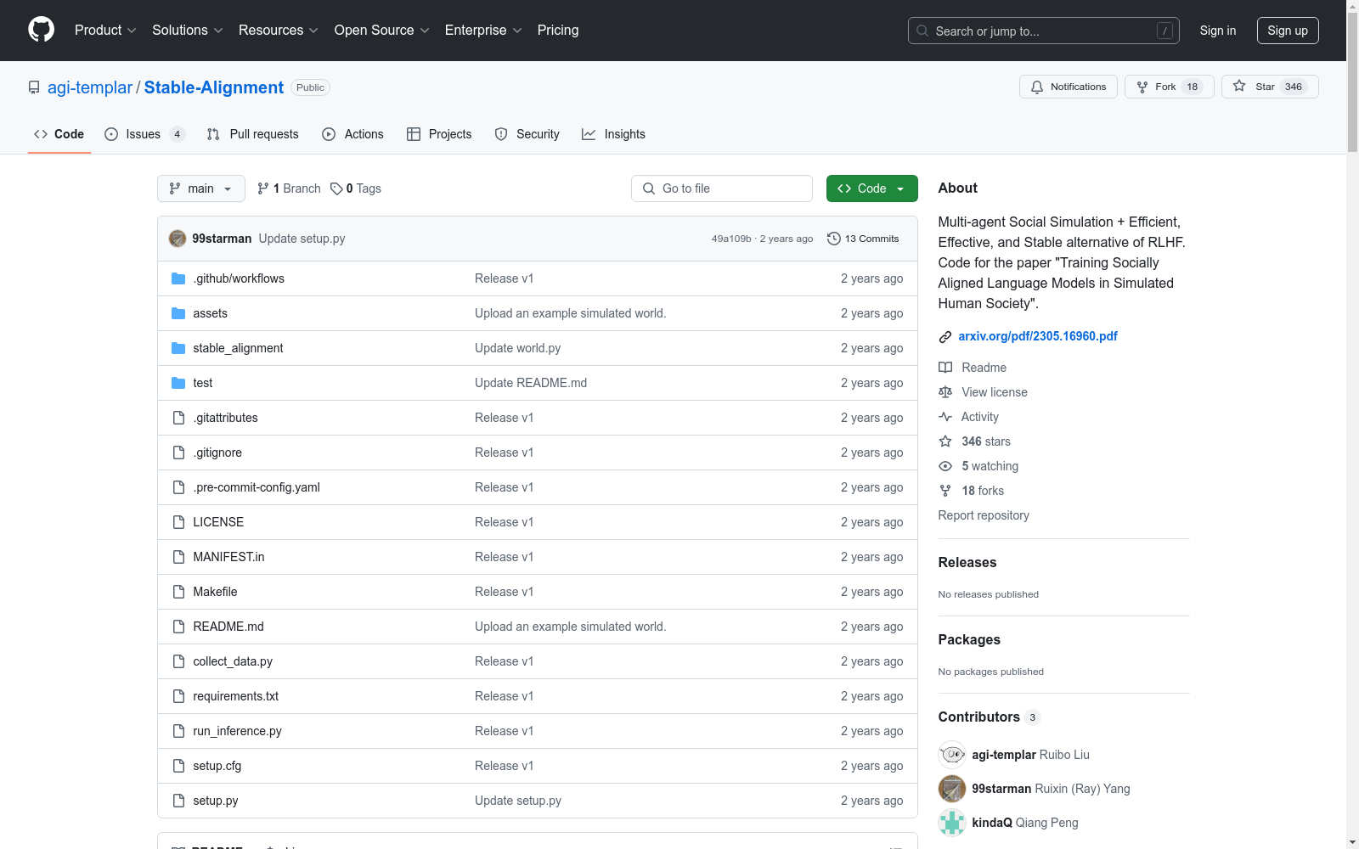
Task: Click the file icon for .gitattributes
Action: coord(178,418)
